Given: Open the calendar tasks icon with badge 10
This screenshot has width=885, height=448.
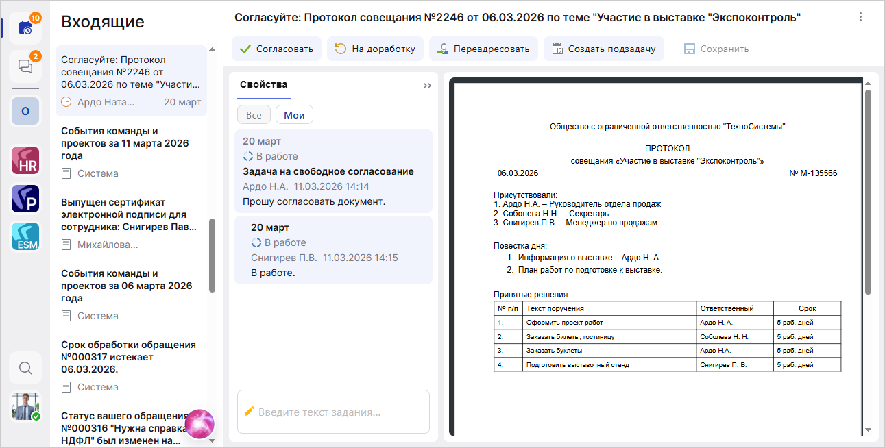Looking at the screenshot, I should [x=25, y=28].
